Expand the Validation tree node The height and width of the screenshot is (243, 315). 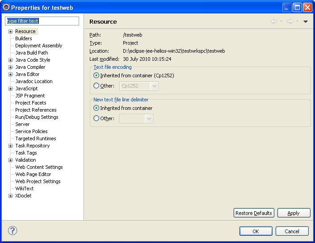point(10,160)
